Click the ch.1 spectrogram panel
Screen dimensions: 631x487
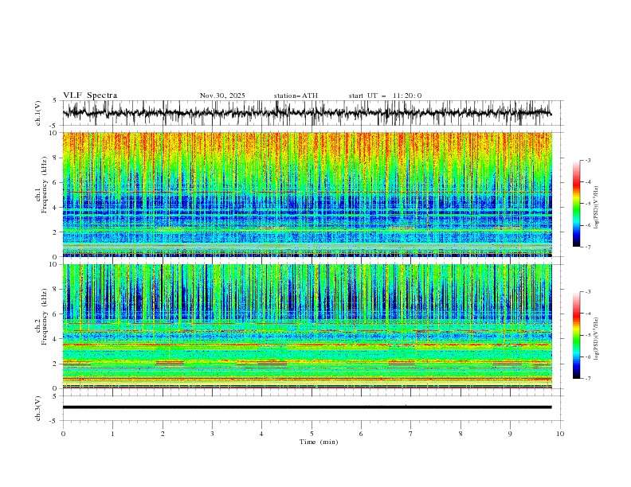click(307, 194)
